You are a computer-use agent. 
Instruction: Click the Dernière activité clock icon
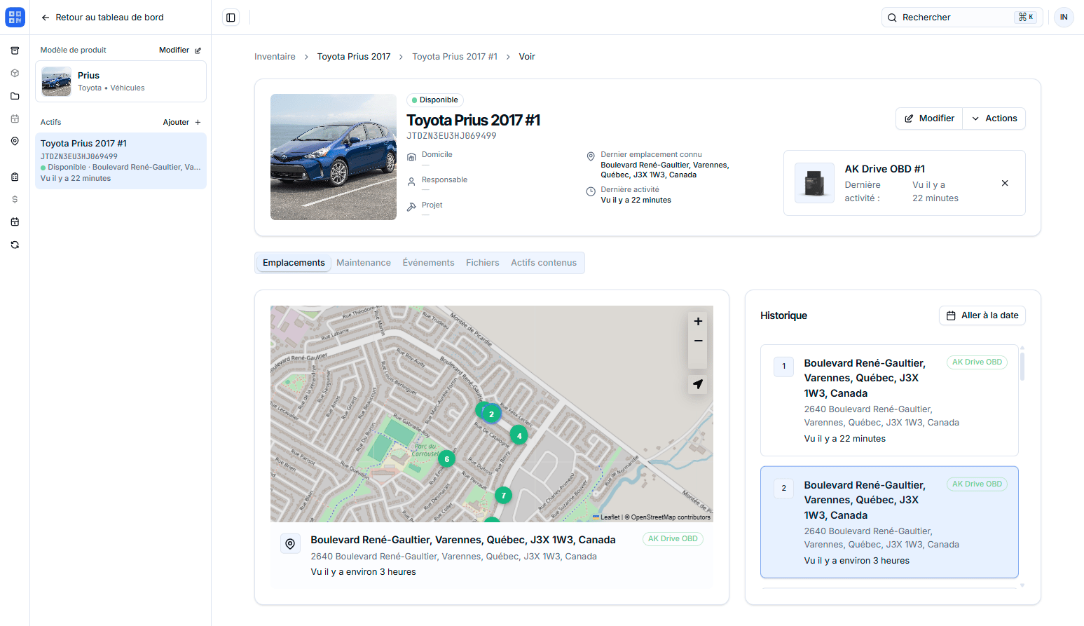591,191
